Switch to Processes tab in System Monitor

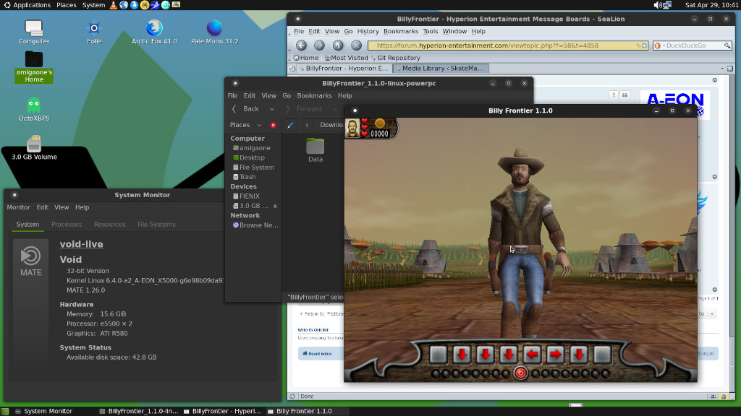pos(67,224)
